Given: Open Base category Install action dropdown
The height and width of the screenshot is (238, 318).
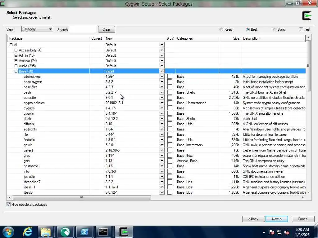Looking at the screenshot, I should [162, 71].
